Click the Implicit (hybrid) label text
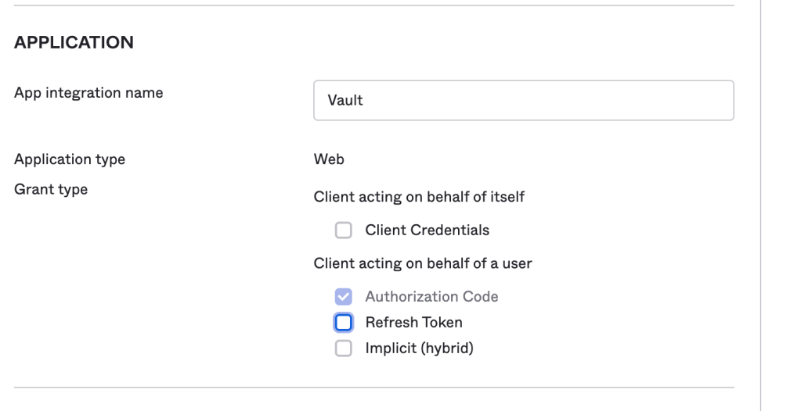This screenshot has width=801, height=411. (x=419, y=348)
